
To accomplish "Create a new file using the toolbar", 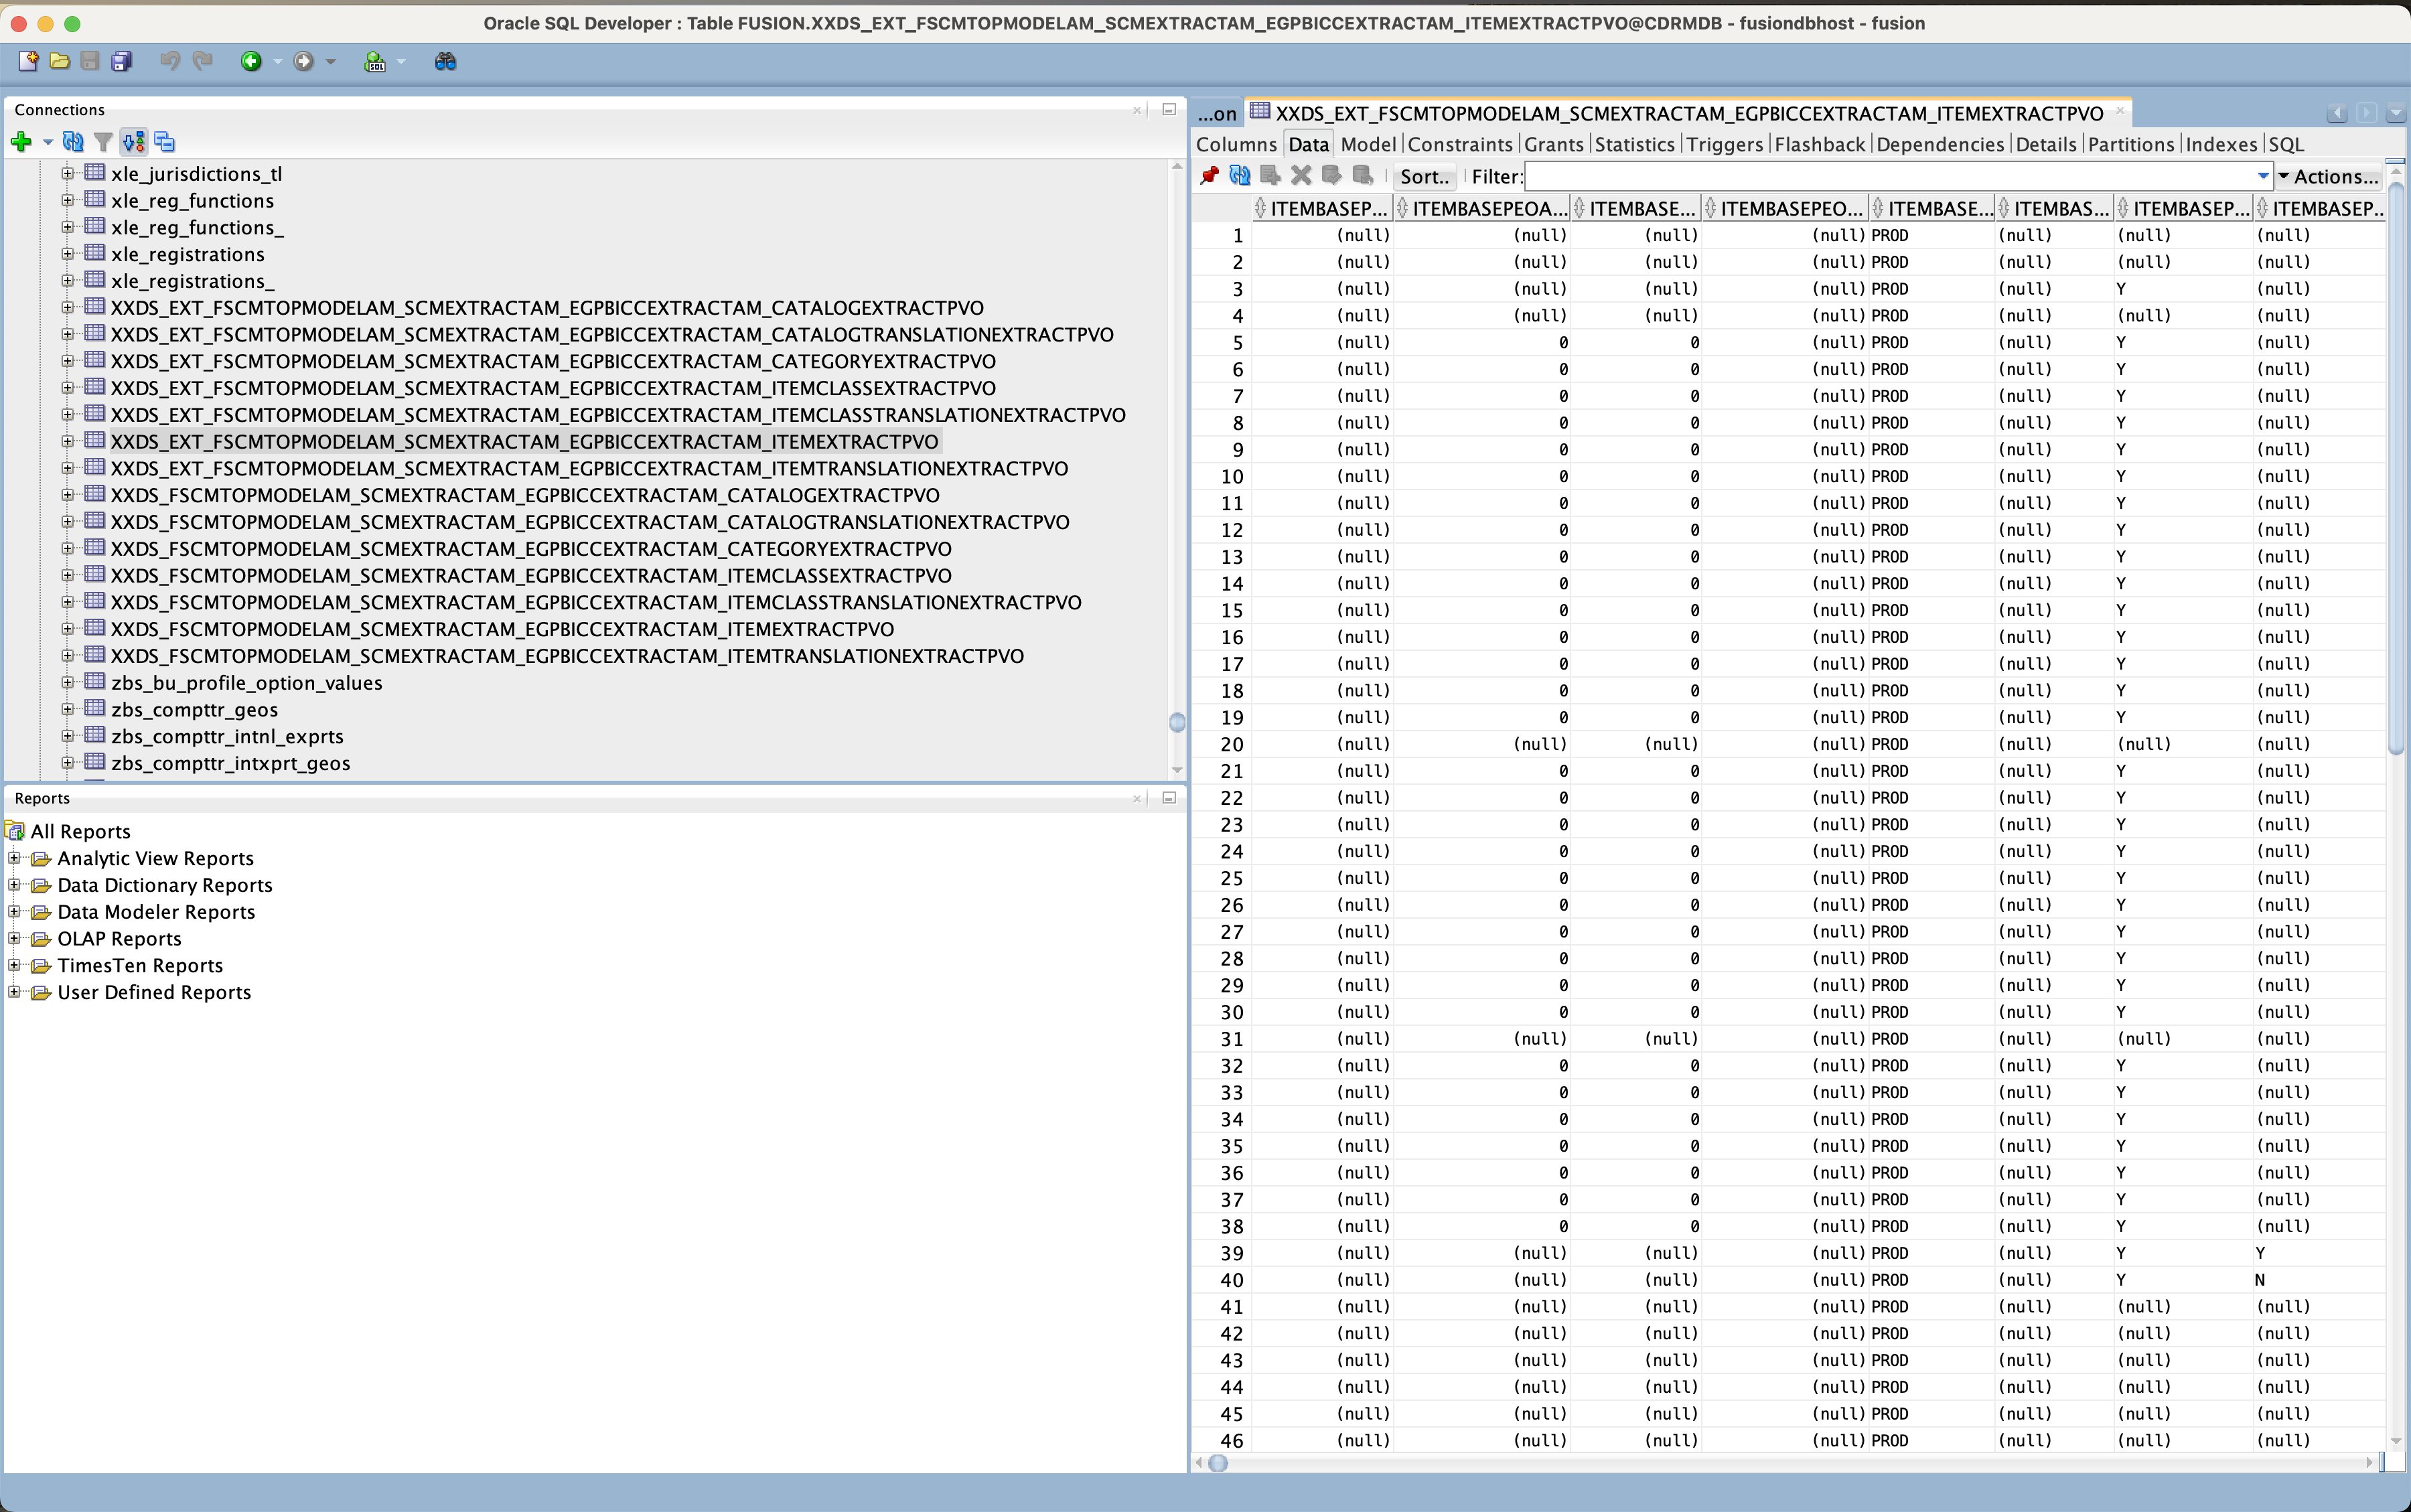I will coord(27,61).
